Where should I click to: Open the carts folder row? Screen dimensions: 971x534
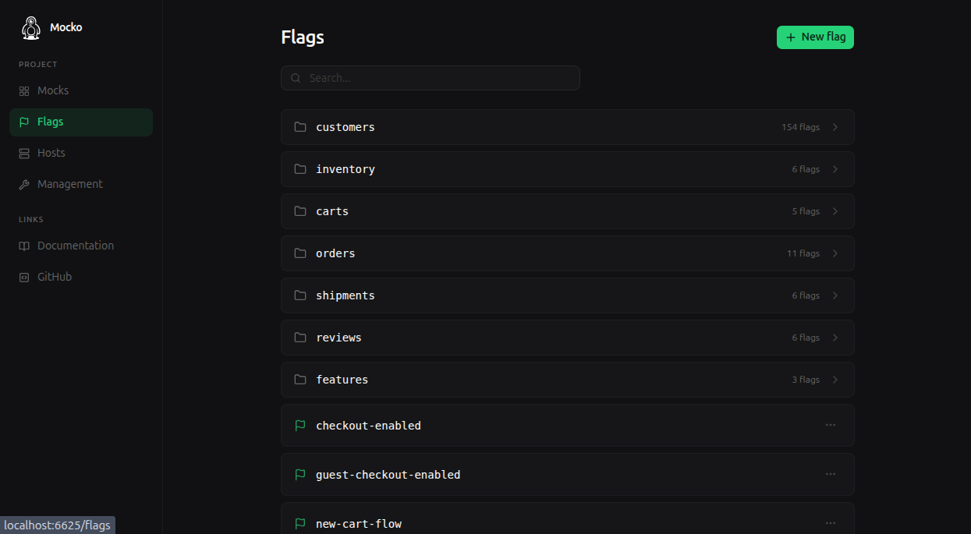tap(568, 211)
